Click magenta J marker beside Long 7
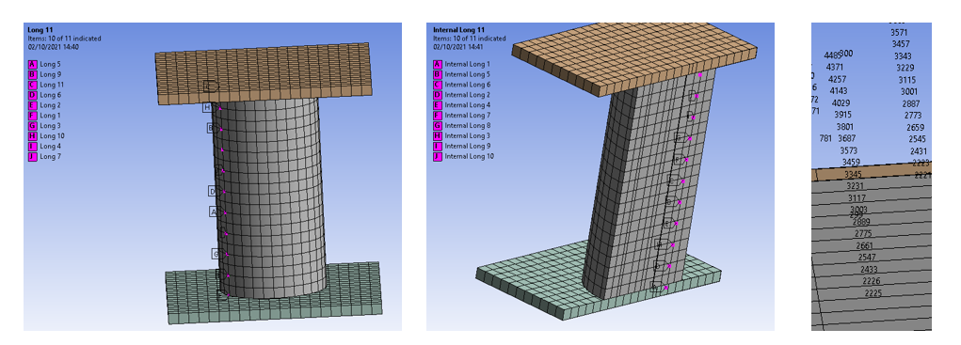 (x=33, y=157)
